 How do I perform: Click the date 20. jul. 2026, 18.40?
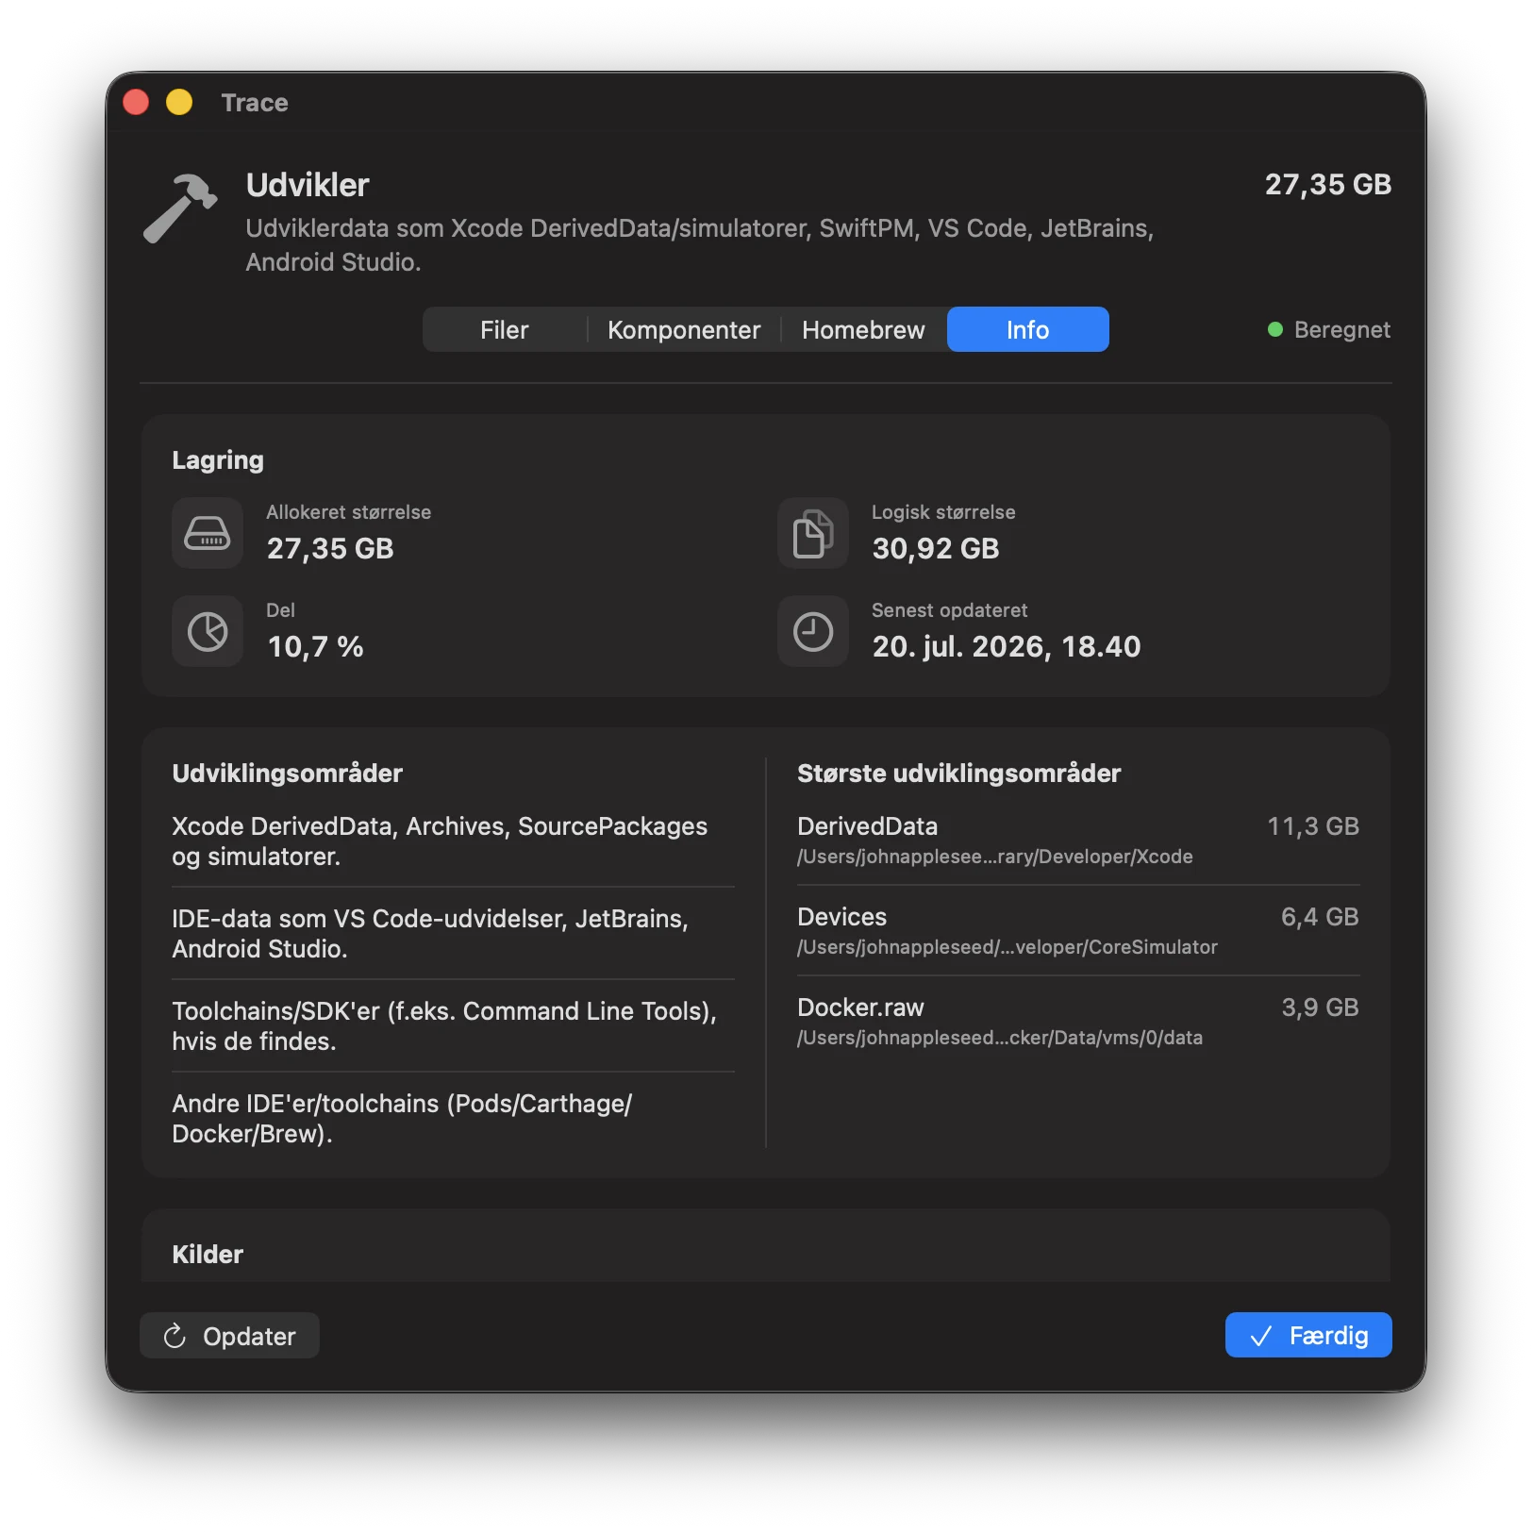(x=1006, y=646)
